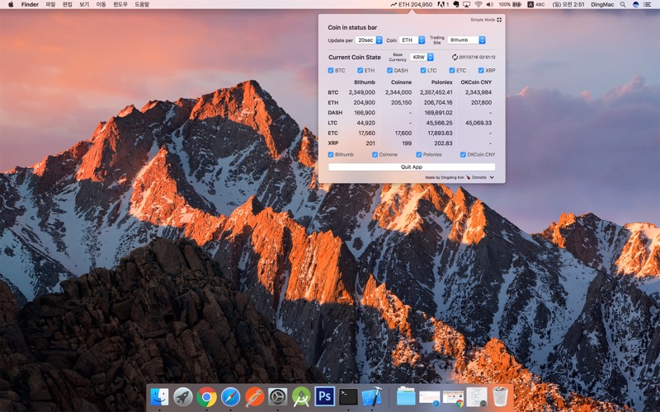Click the Quit App button

412,166
